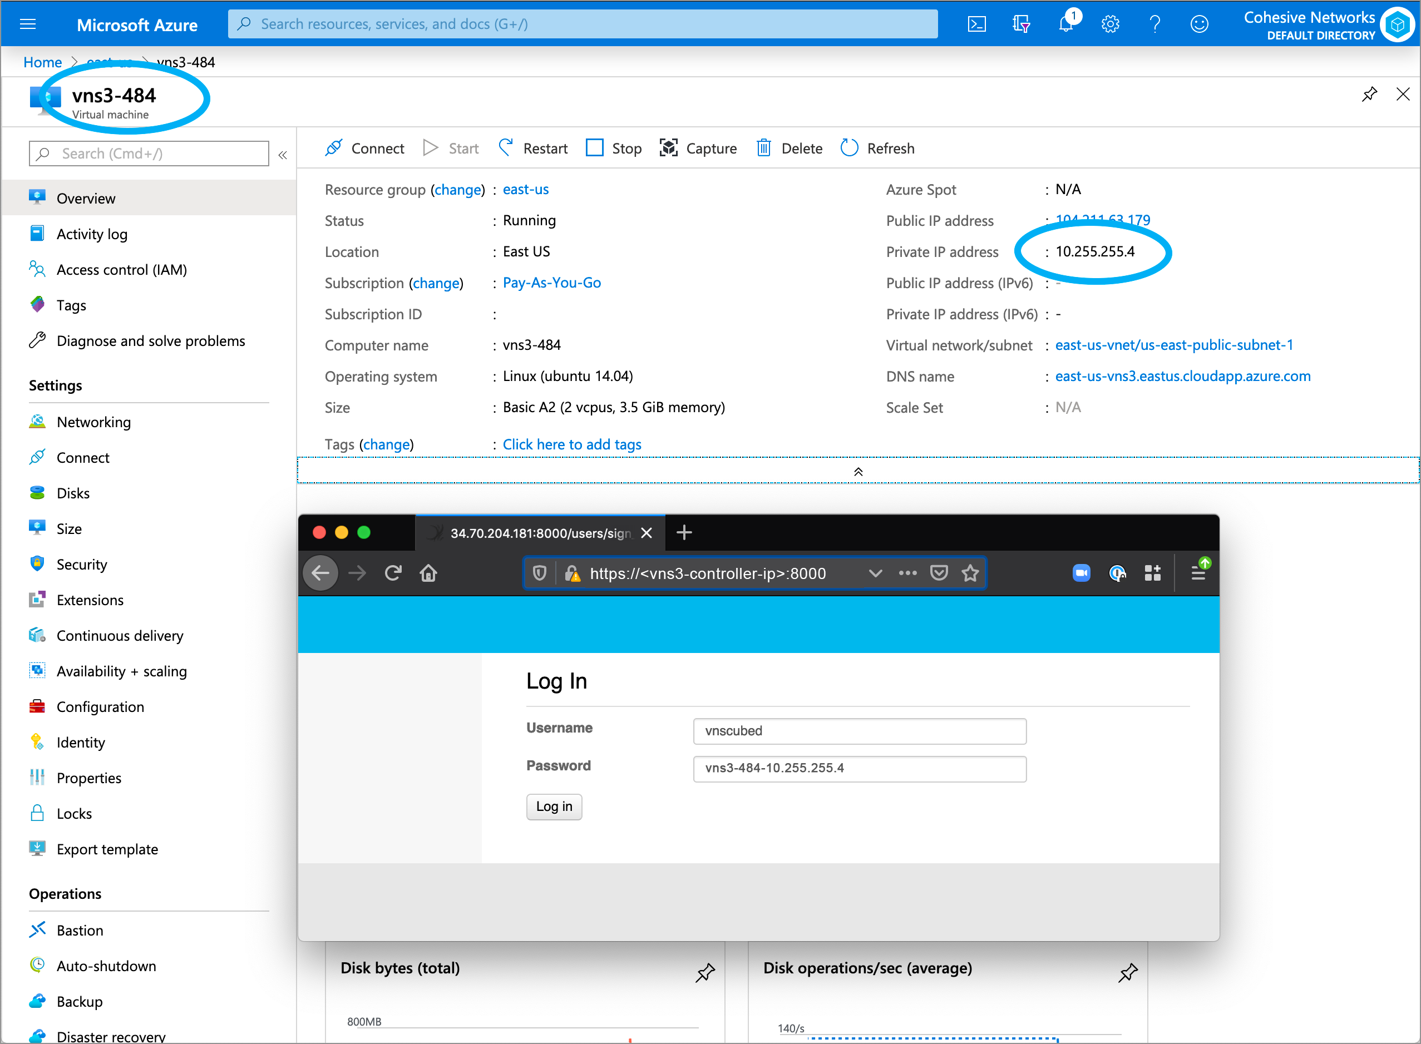Reload the page in Firefox

point(393,572)
